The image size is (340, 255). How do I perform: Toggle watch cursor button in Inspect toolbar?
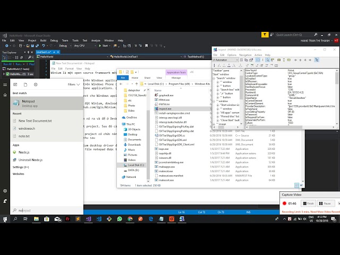[x=268, y=60]
